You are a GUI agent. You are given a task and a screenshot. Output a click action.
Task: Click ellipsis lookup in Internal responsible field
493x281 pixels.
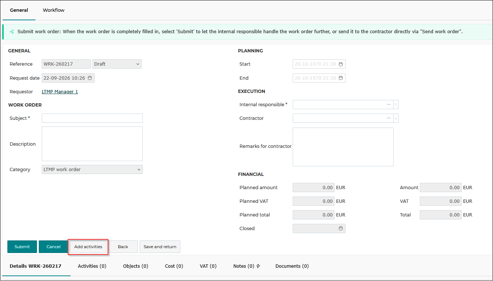point(389,104)
